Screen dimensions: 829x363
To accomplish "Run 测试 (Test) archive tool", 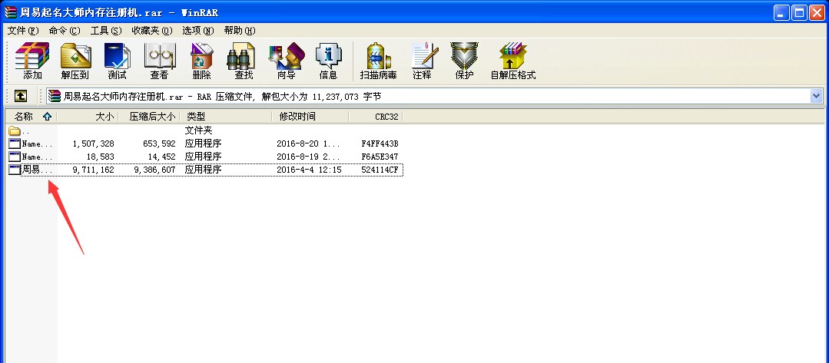I will tap(117, 61).
